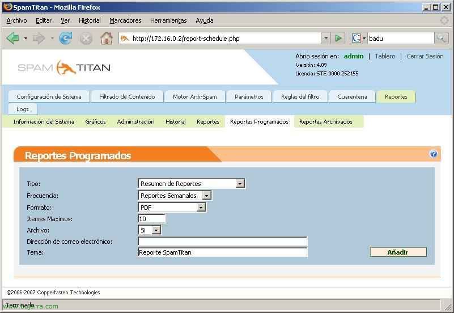Viewport: 454px width, 313px height.
Task: Click the Reportes Programados heading
Action: pyautogui.click(x=78, y=156)
